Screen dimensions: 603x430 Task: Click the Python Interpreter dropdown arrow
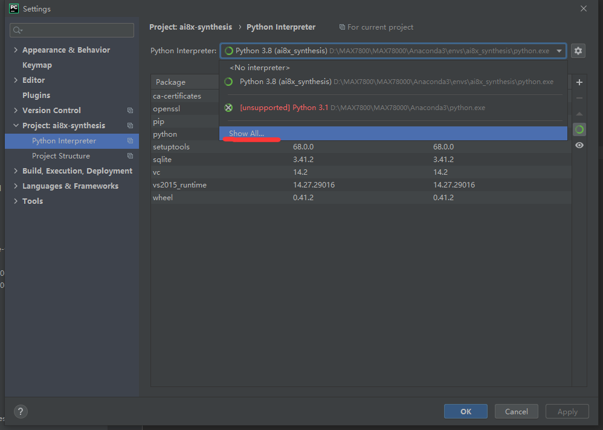pyautogui.click(x=559, y=51)
